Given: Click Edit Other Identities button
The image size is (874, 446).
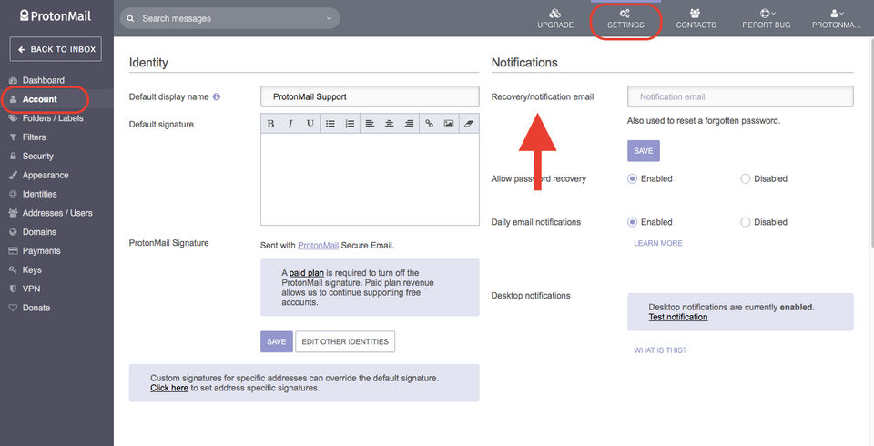Looking at the screenshot, I should (x=345, y=341).
